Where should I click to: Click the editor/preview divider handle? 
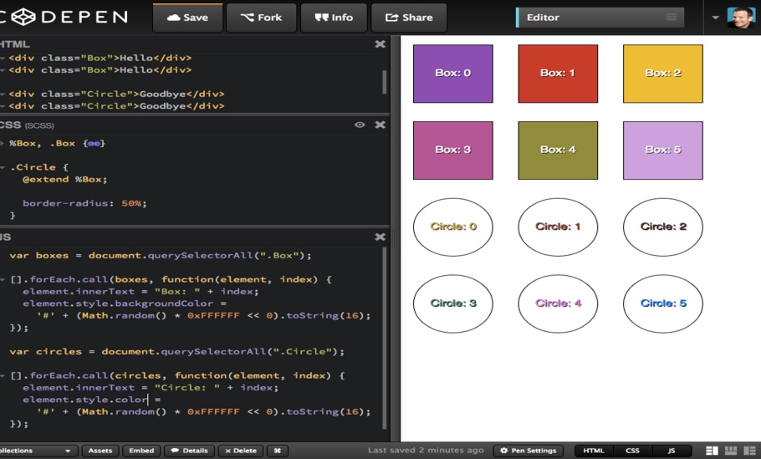[395, 239]
